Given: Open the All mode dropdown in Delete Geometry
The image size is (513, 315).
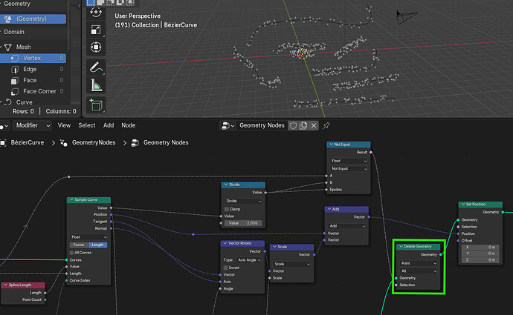Looking at the screenshot, I should coord(419,271).
